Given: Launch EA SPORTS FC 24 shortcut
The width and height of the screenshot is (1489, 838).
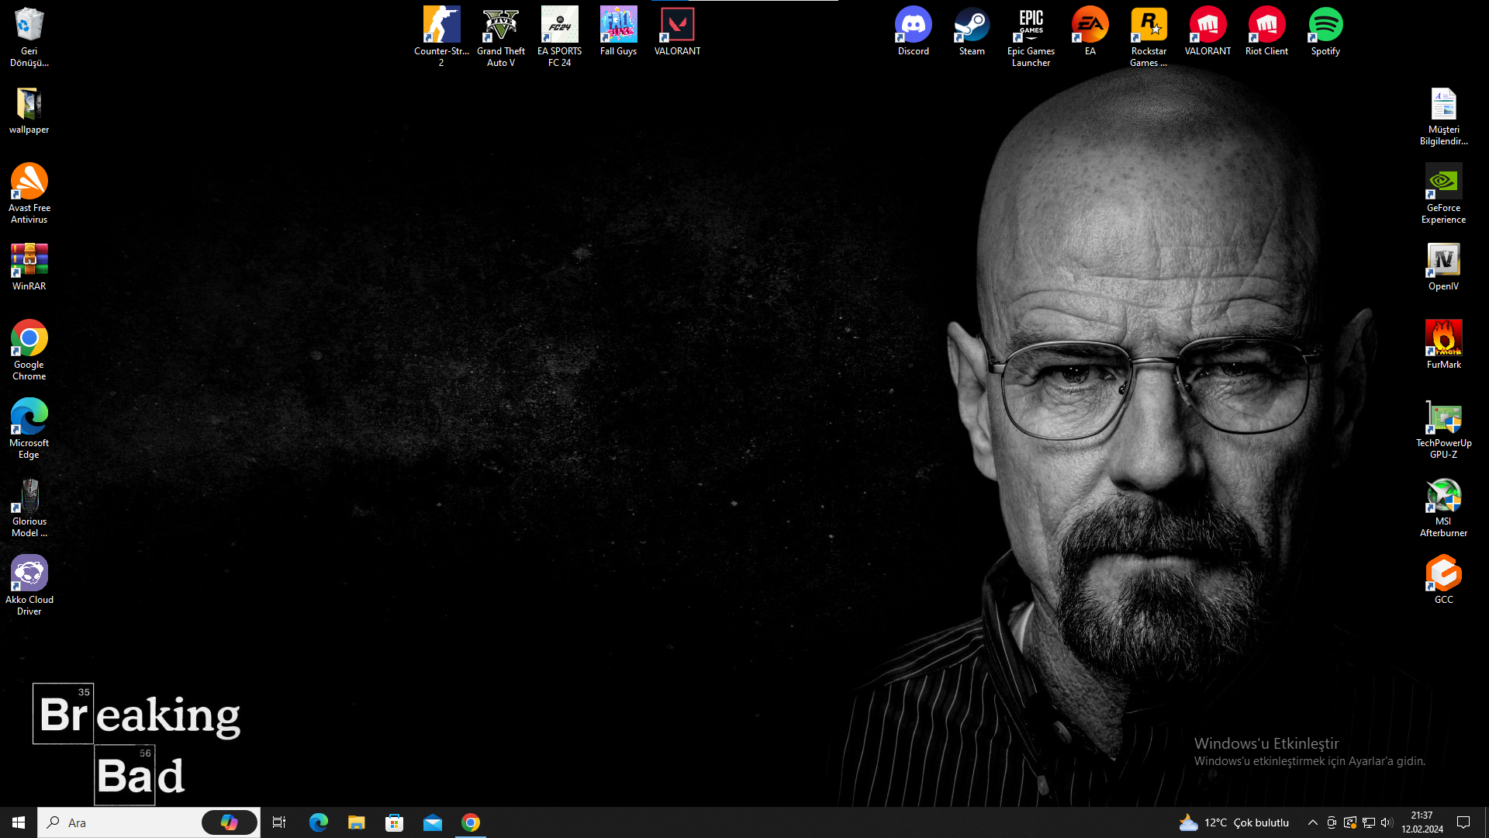Looking at the screenshot, I should pos(559,36).
